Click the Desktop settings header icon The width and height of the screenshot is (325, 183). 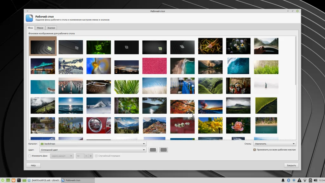click(x=29, y=18)
